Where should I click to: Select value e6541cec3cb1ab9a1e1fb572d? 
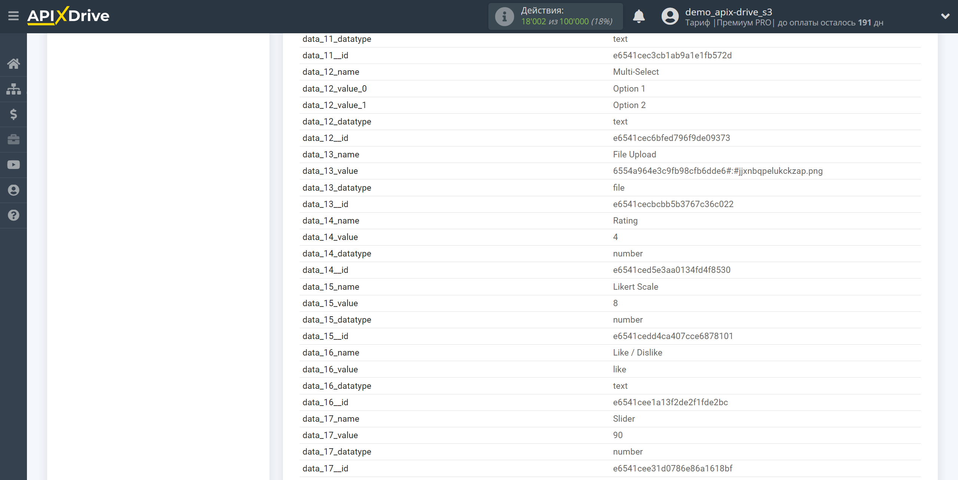[x=672, y=55]
